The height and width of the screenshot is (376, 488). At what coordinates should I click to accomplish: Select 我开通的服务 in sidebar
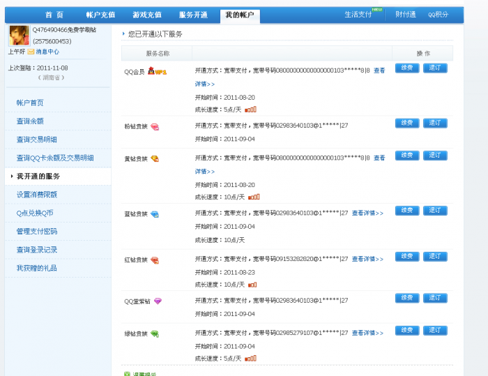tap(38, 176)
